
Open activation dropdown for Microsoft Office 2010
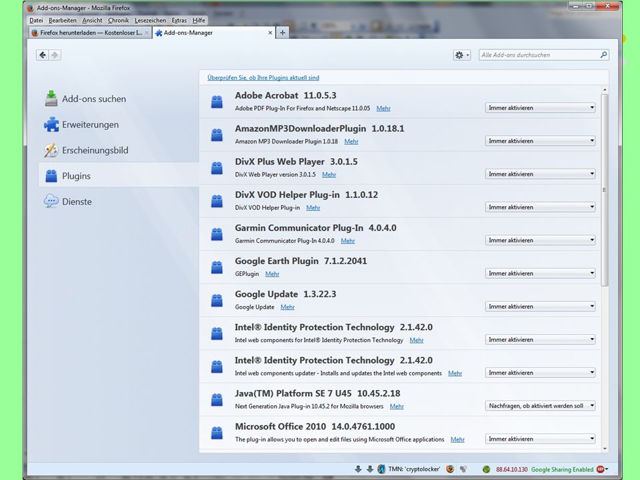point(540,439)
